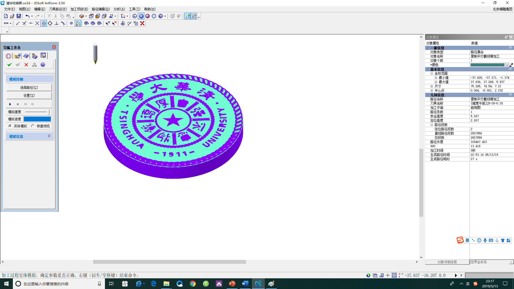Click the green checkmark confirm icon
The height and width of the screenshot is (289, 514).
[9, 65]
